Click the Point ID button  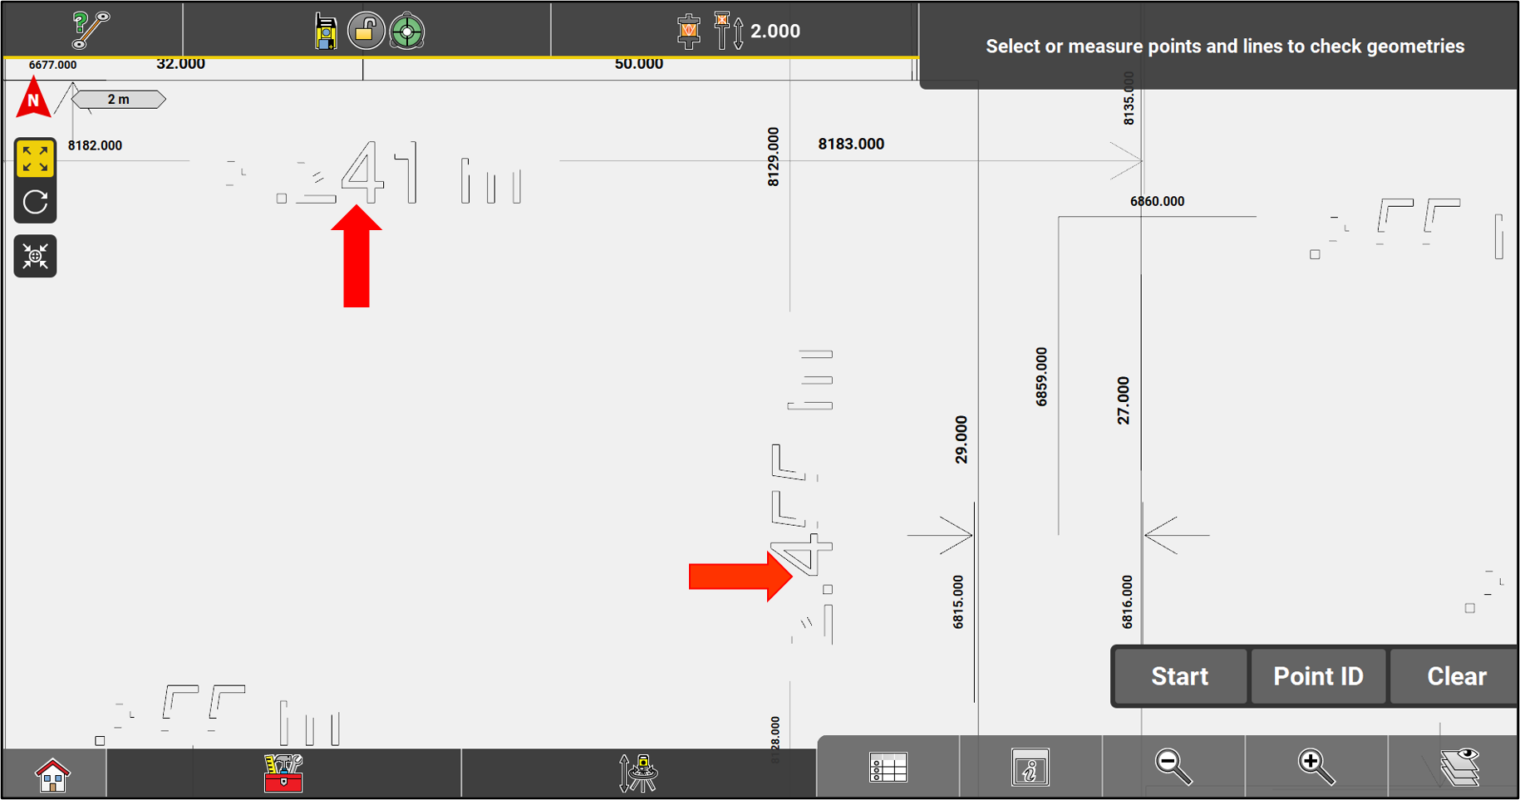pyautogui.click(x=1318, y=676)
